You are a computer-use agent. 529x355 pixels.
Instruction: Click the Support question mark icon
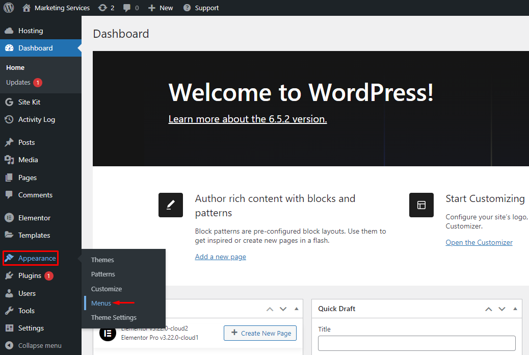coord(187,8)
